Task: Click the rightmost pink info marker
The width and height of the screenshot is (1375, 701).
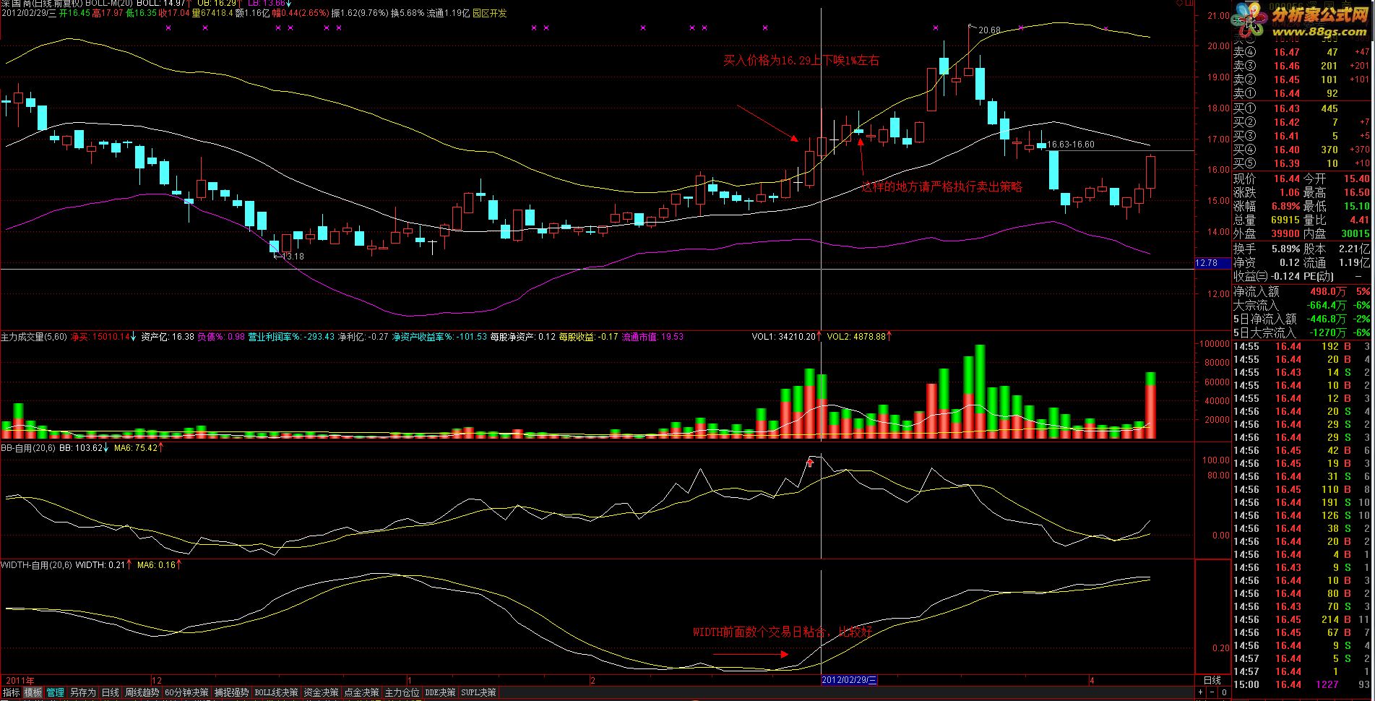Action: [1105, 27]
